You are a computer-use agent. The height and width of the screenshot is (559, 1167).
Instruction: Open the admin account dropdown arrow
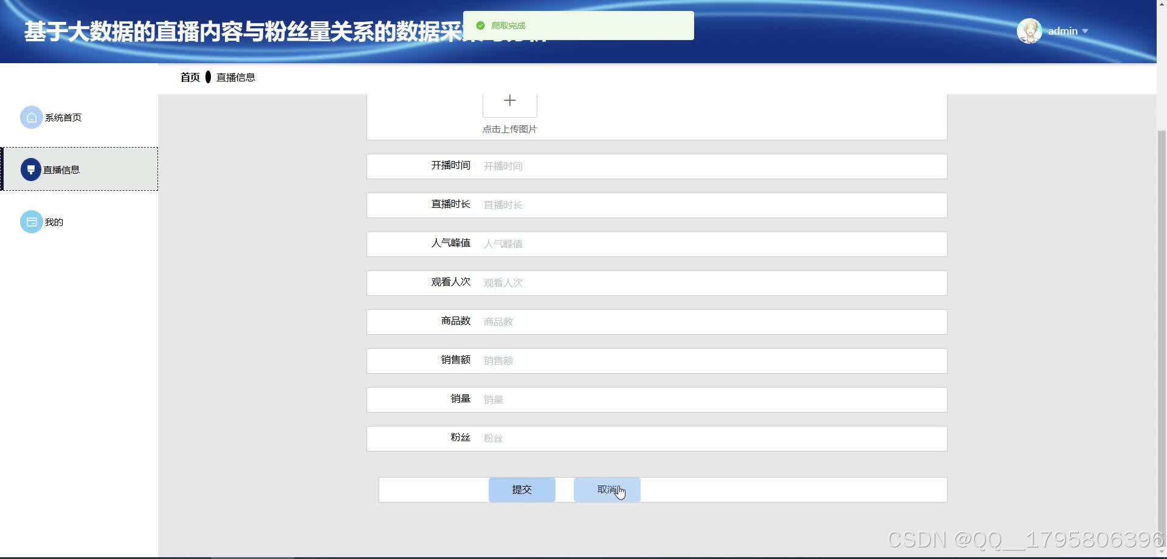tap(1086, 31)
